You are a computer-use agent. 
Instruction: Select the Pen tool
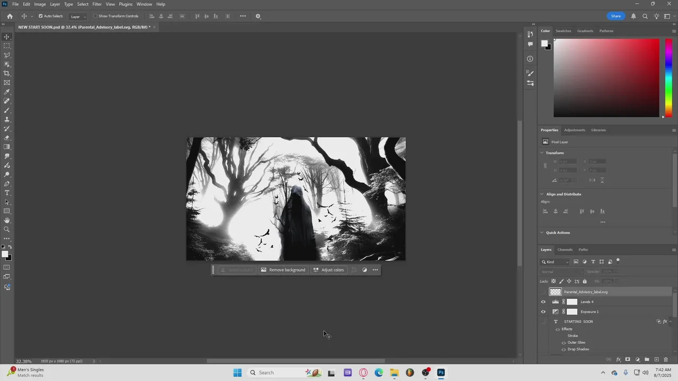coord(7,184)
